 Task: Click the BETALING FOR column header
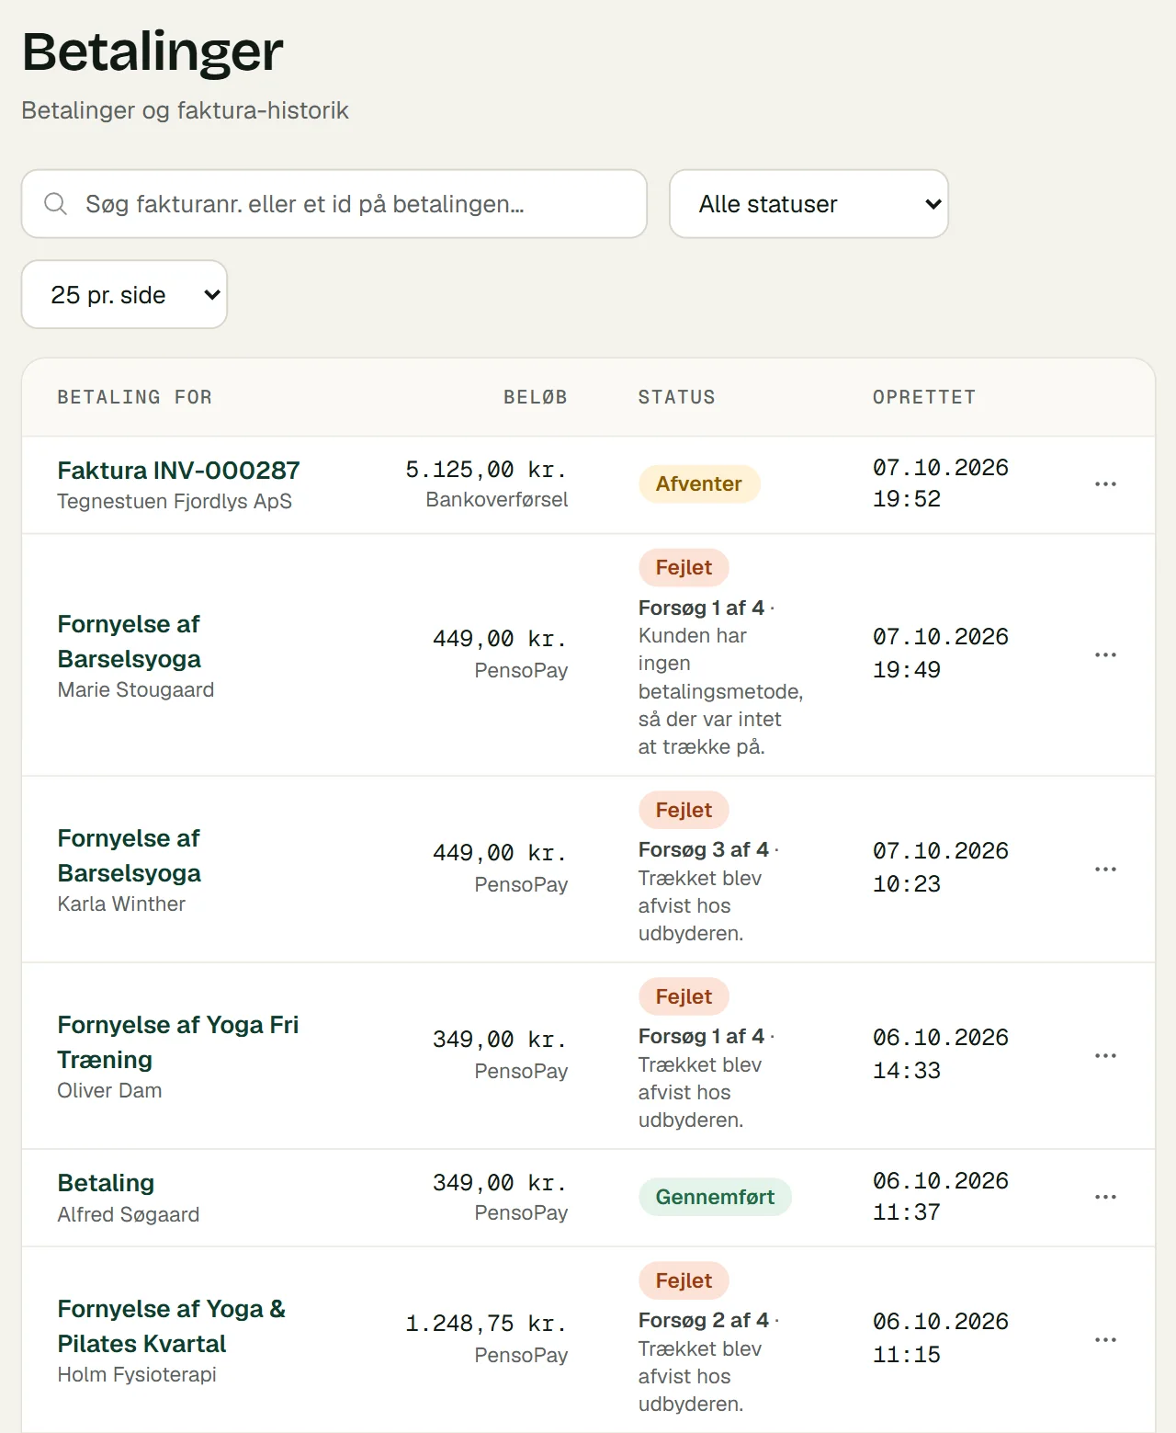[135, 397]
